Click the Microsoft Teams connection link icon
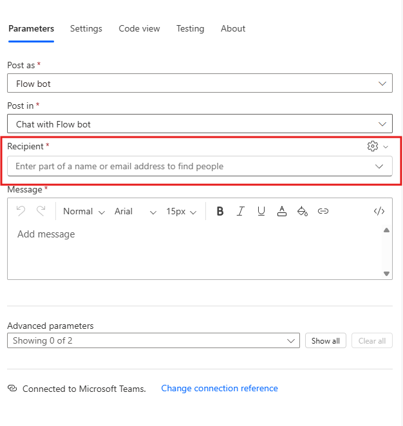This screenshot has height=426, width=403. click(x=12, y=389)
